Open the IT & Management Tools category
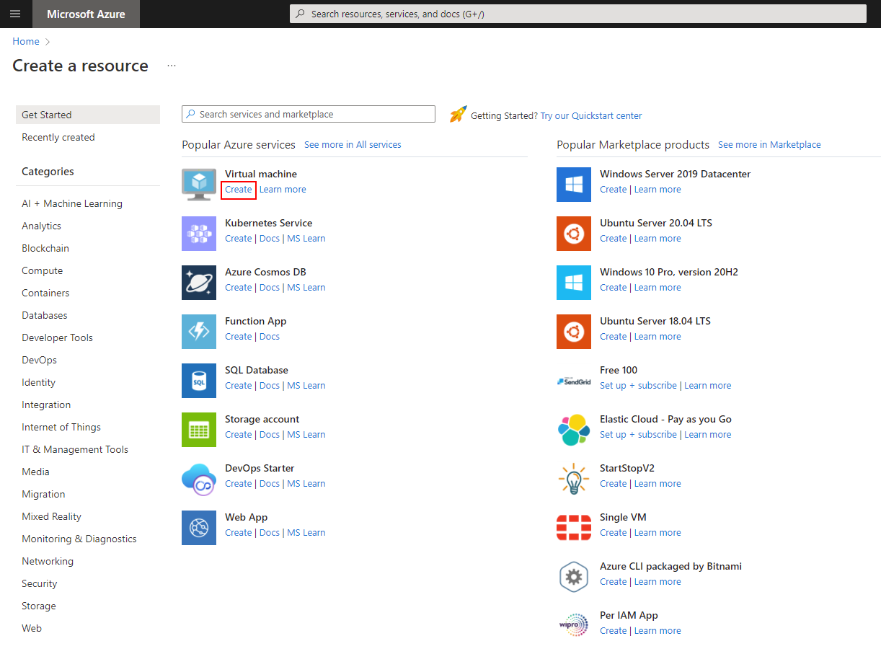The height and width of the screenshot is (667, 881). tap(75, 449)
